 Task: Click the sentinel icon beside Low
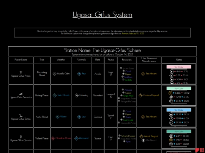pyautogui.click(x=79, y=117)
